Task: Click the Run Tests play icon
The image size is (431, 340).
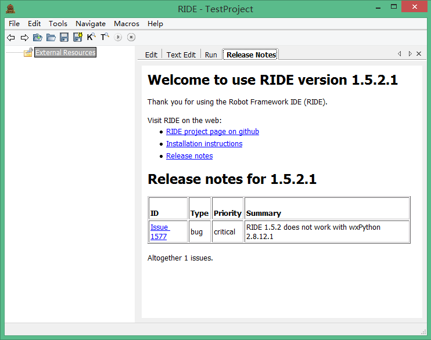Action: tap(118, 37)
